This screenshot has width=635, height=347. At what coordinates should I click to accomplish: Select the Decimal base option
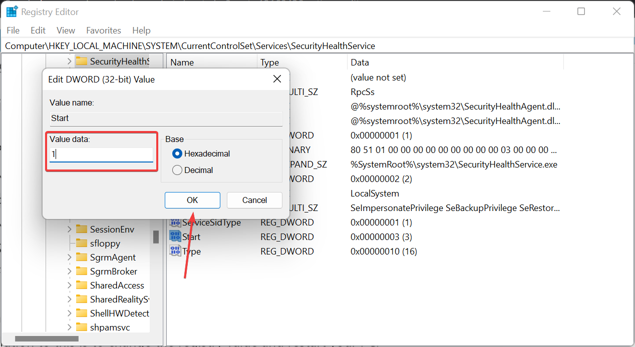pyautogui.click(x=177, y=170)
